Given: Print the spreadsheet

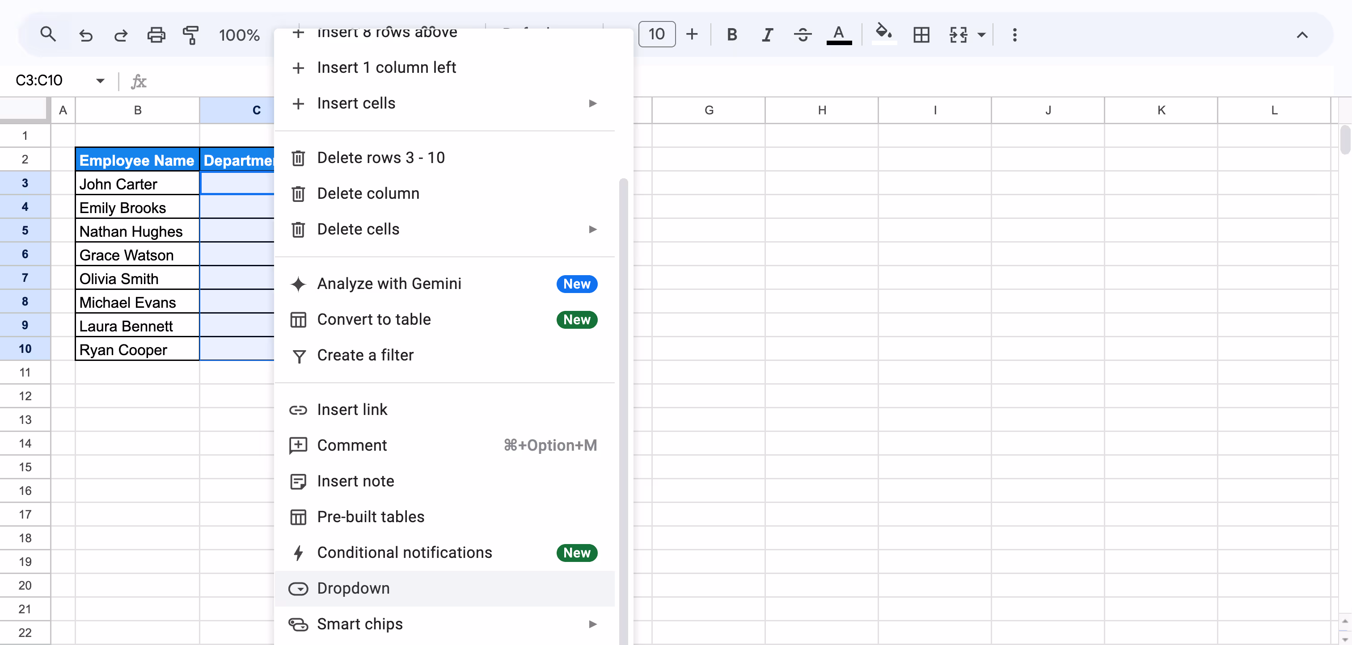Looking at the screenshot, I should click(x=156, y=34).
